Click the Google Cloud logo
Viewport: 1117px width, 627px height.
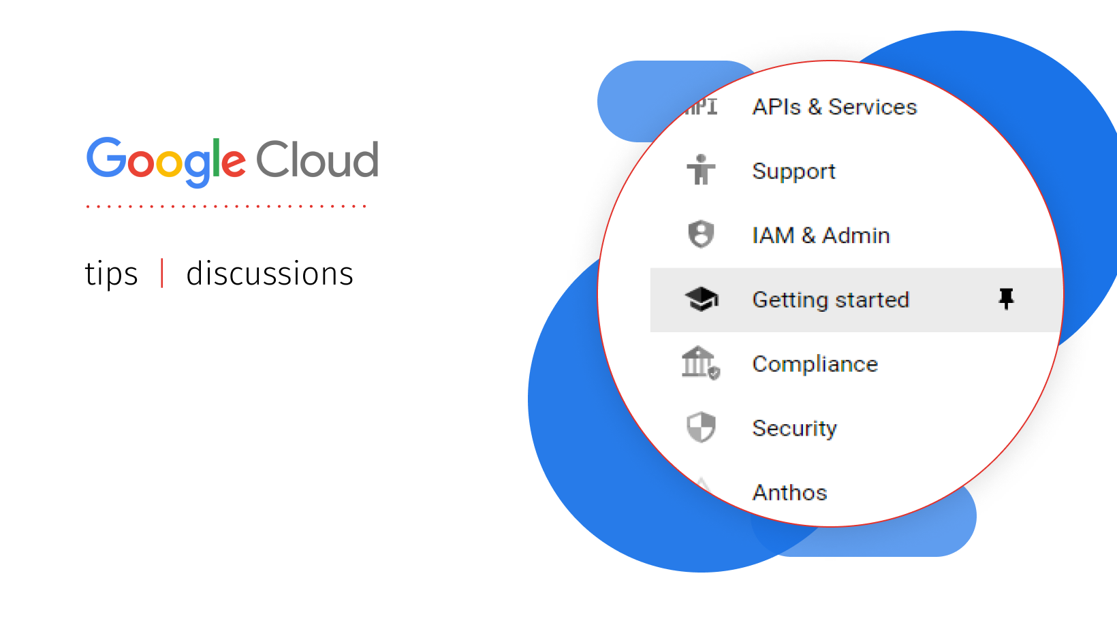click(232, 161)
